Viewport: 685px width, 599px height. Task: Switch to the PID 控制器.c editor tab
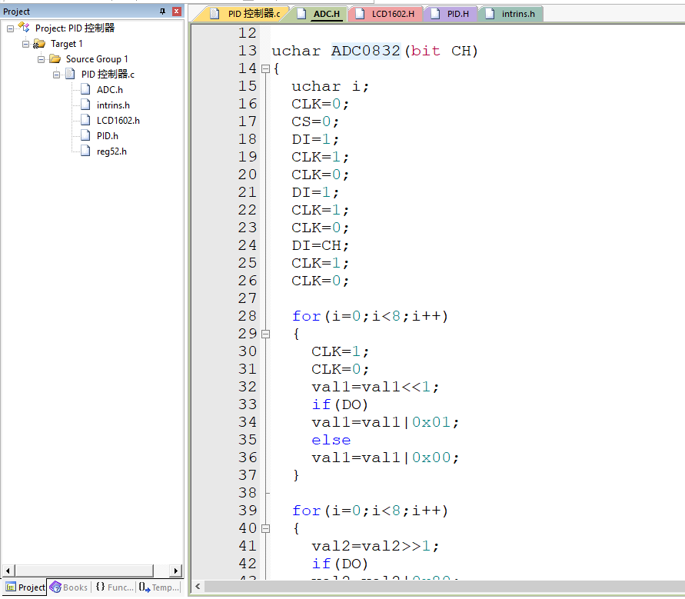coord(245,14)
